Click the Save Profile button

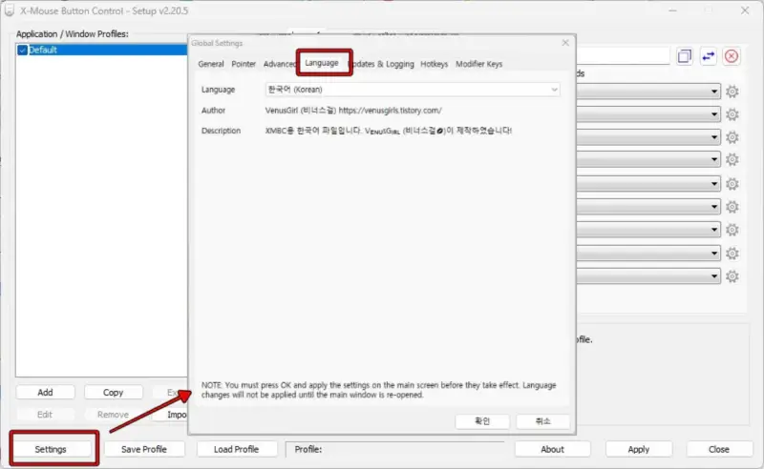click(x=144, y=449)
